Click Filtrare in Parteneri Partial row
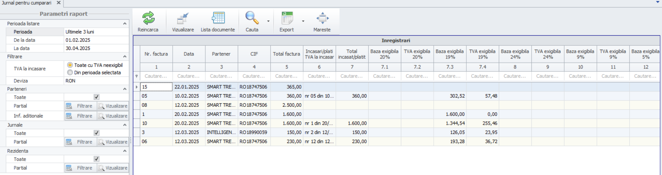662x175 pixels. click(80, 106)
